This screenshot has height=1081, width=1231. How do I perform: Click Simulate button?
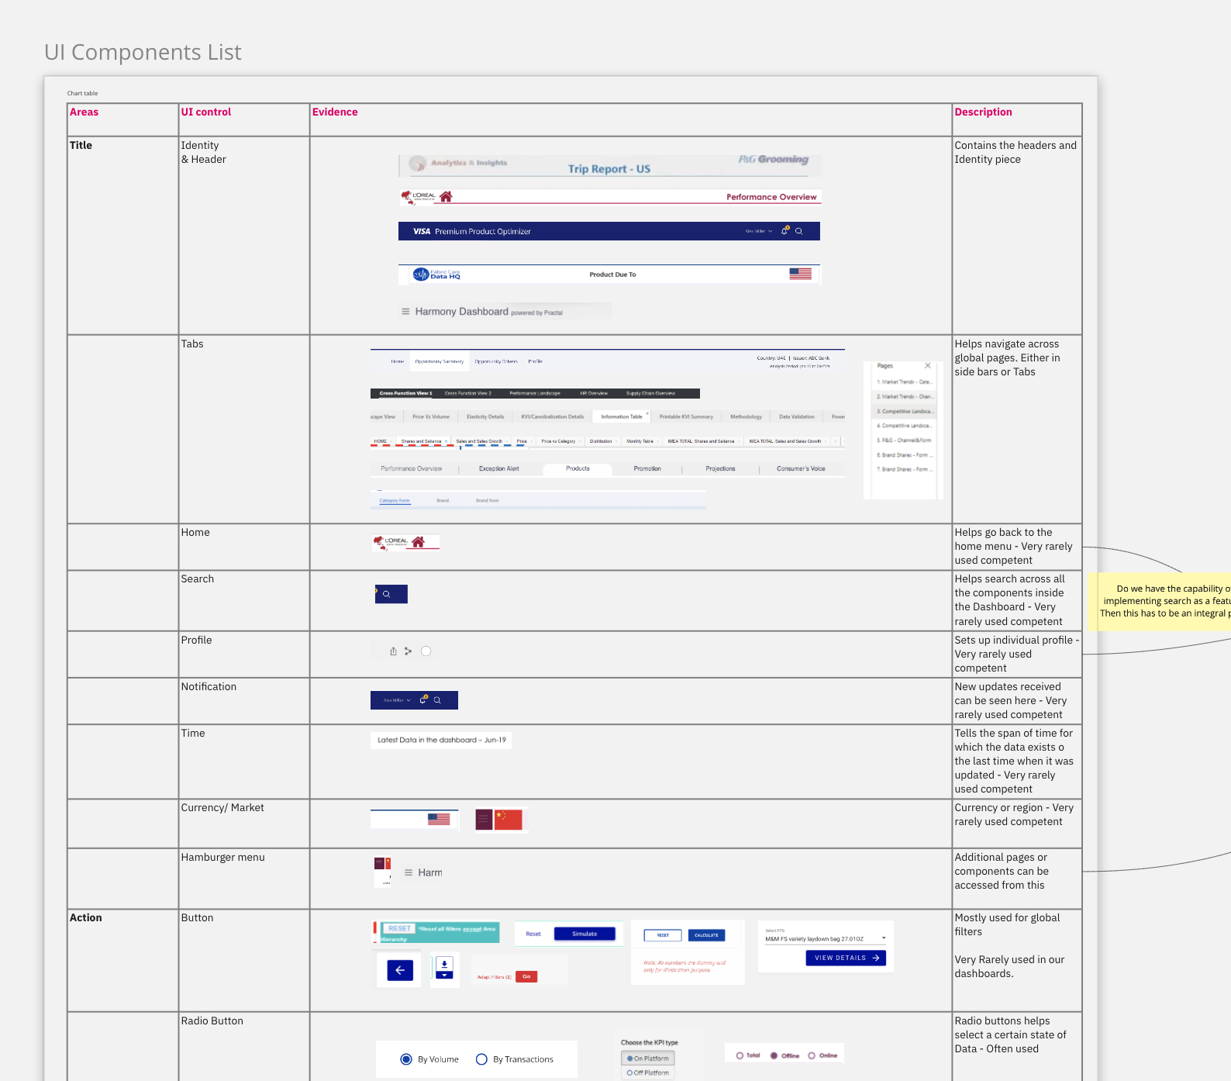tap(584, 934)
